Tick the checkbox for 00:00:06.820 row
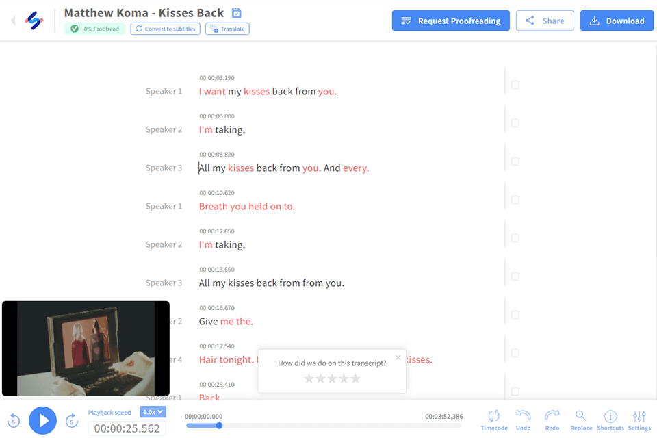Viewport: 657px width, 438px height. point(515,162)
